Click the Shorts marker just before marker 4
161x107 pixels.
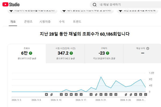tap(131, 95)
